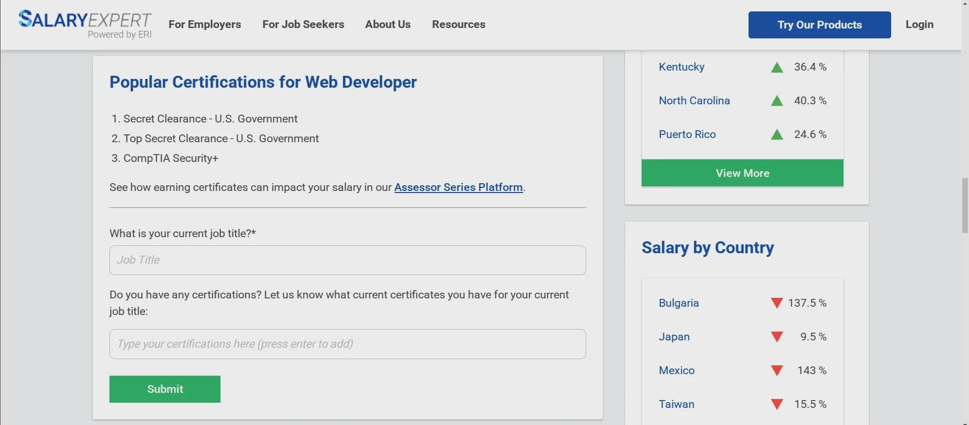This screenshot has width=969, height=425.
Task: Click green up arrow beside Puerto Rico
Action: pos(777,135)
